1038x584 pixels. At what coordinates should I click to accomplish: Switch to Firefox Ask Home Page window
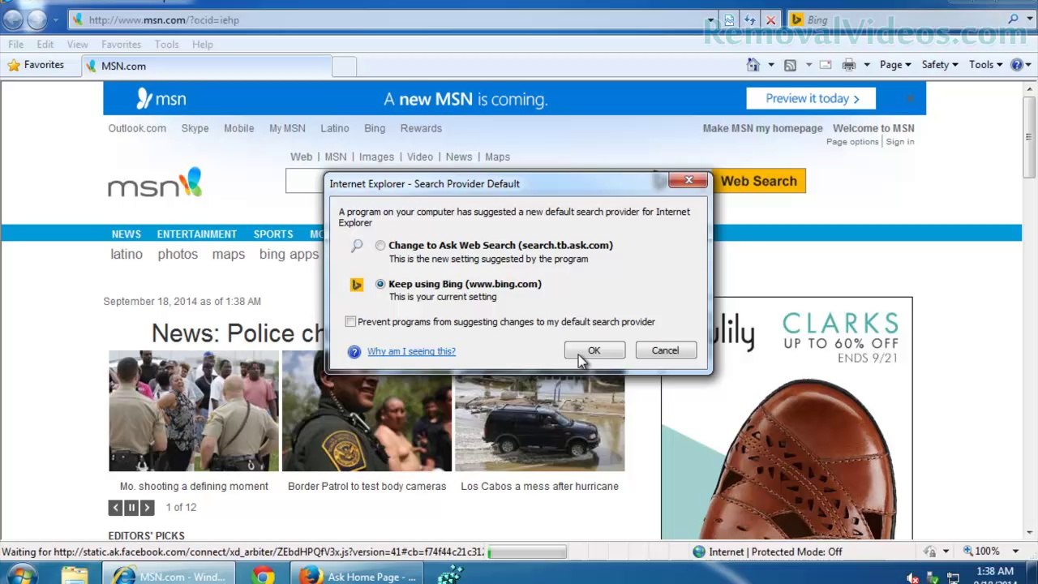click(x=358, y=576)
